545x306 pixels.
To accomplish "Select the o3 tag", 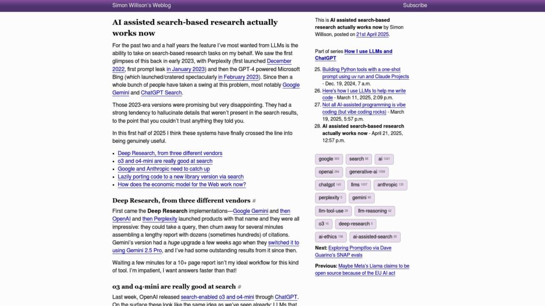I will click(x=324, y=224).
